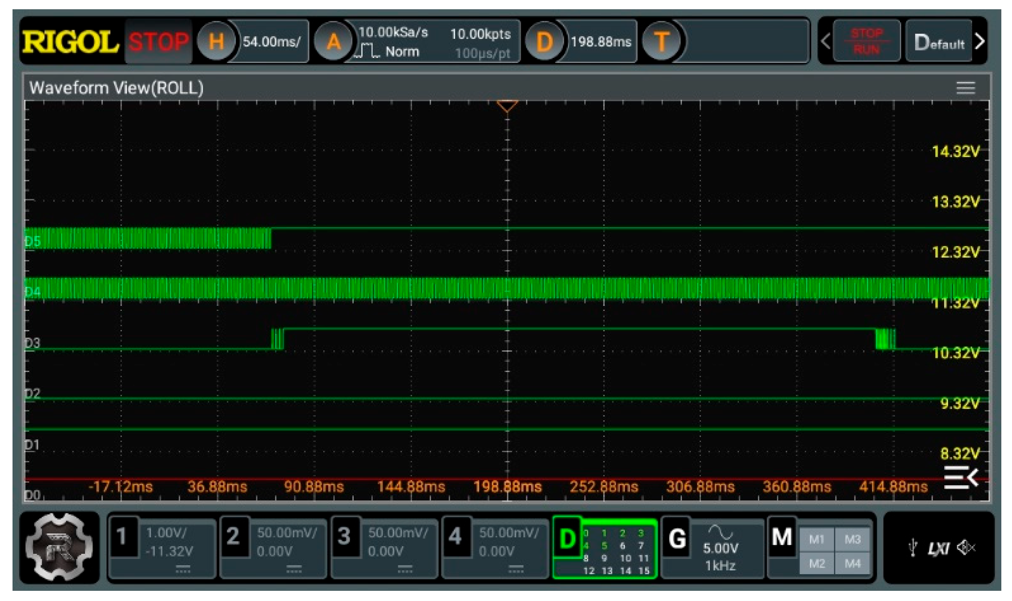
Task: Toggle analog channel 2 on
Action: [x=233, y=537]
